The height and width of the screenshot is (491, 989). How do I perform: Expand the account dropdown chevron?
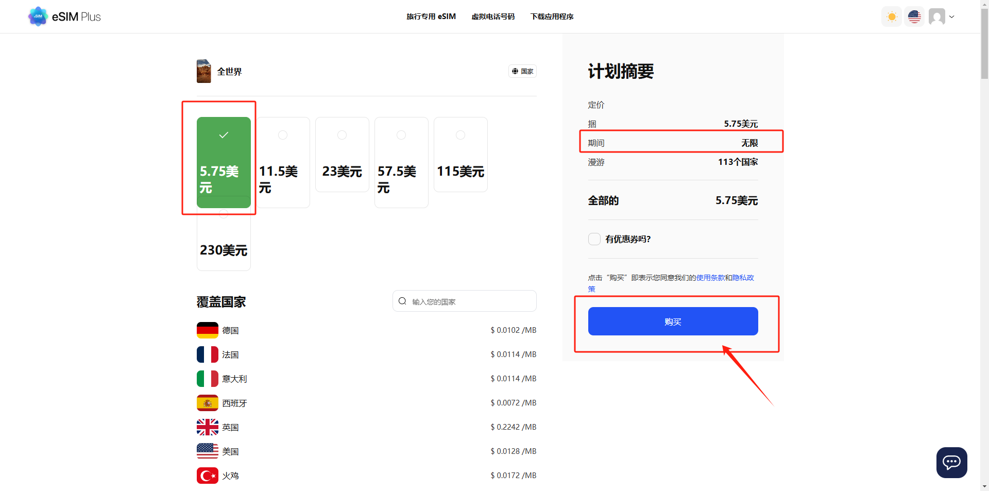(x=952, y=16)
